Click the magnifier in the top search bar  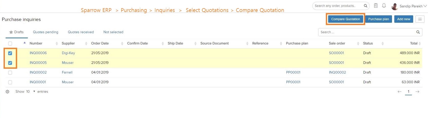tap(365, 6)
